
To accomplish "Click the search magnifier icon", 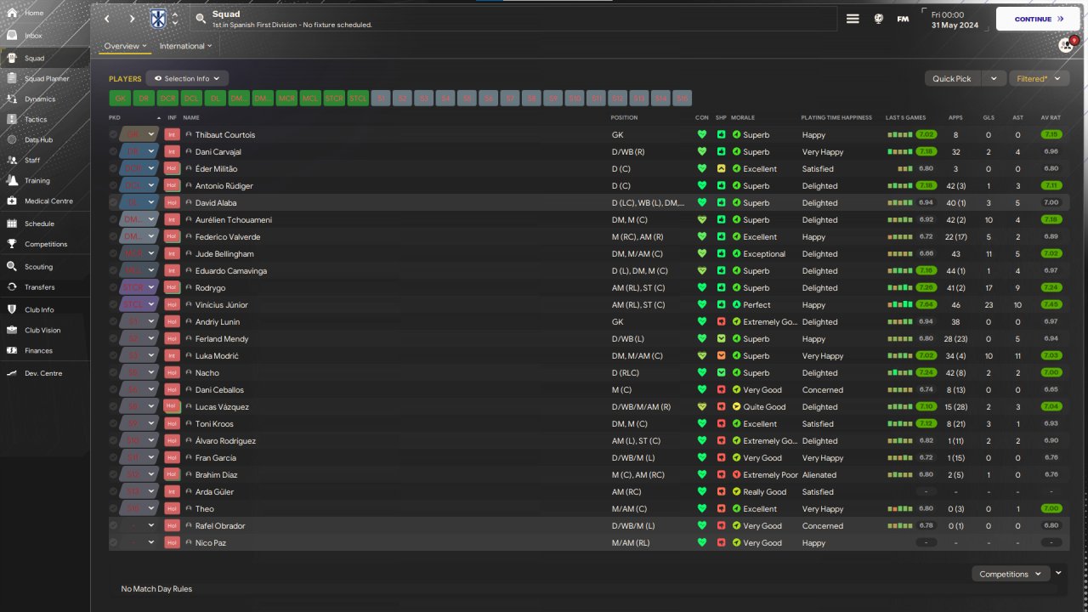I will tap(200, 18).
